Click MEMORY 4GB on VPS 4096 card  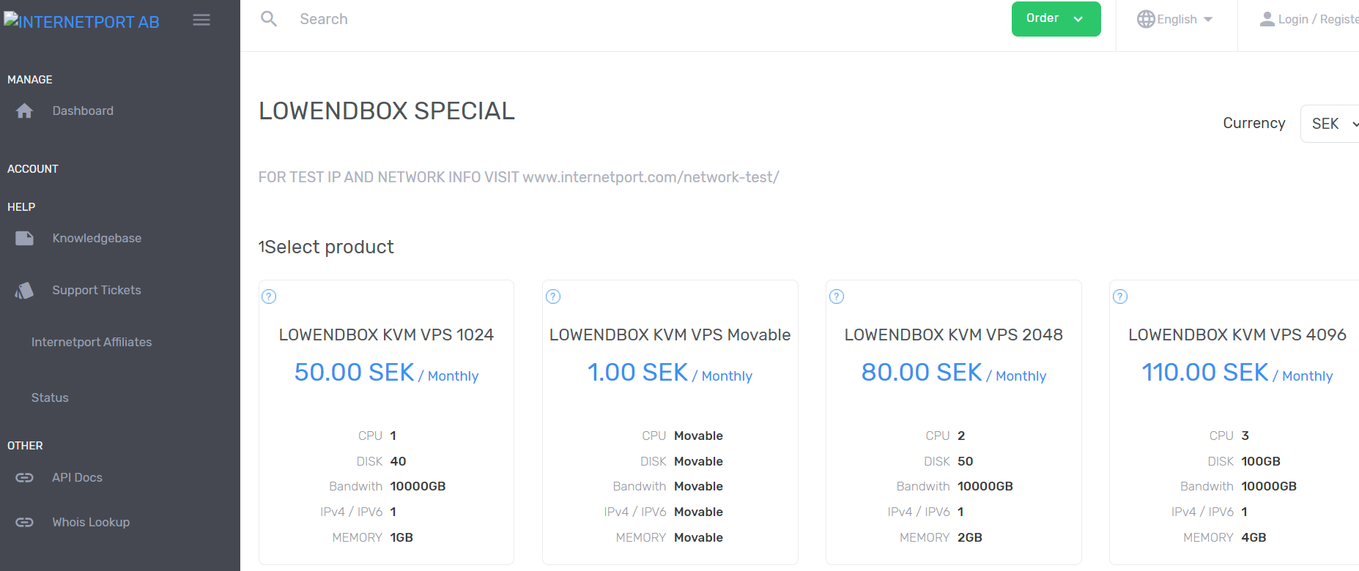(x=1225, y=537)
